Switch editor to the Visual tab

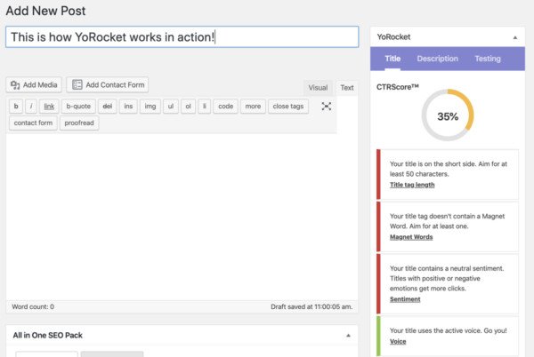318,88
